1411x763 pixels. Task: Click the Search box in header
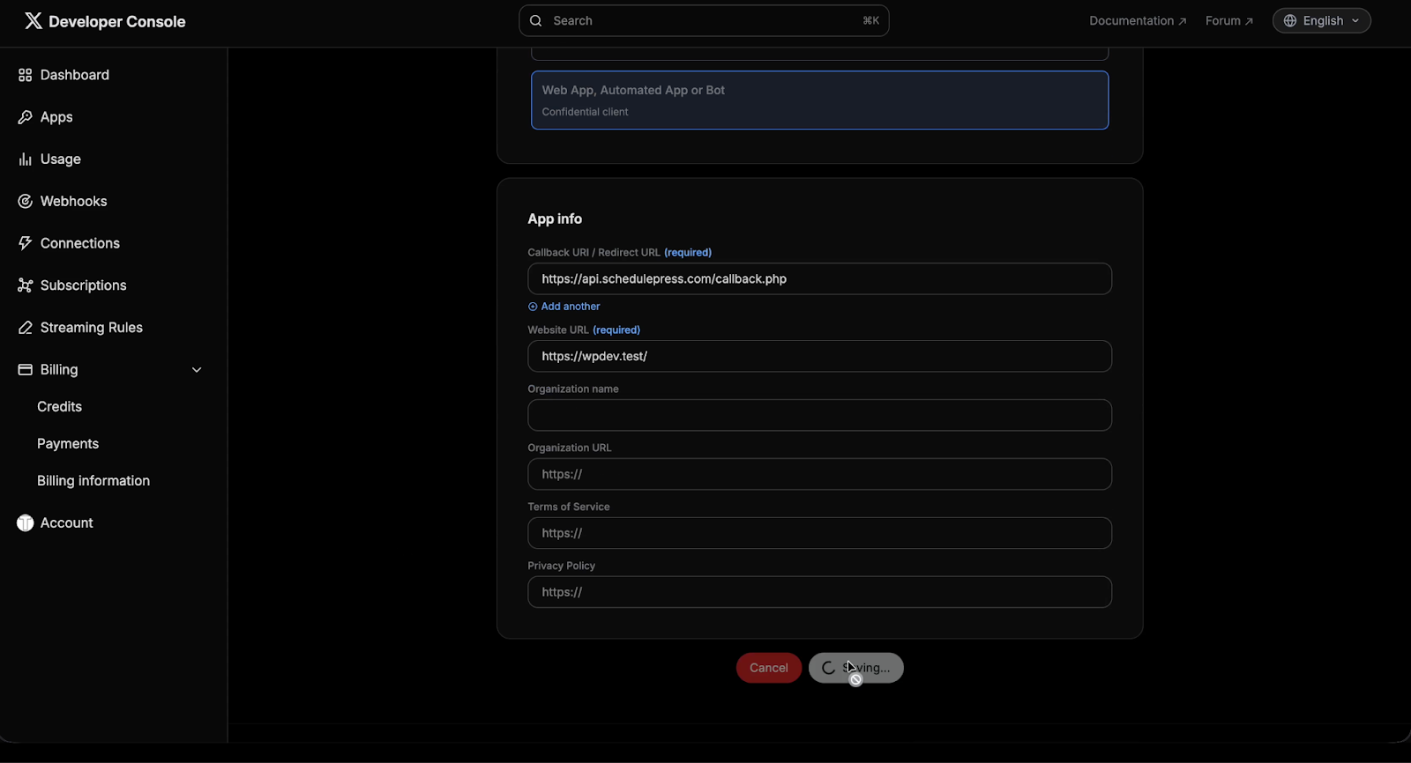704,21
